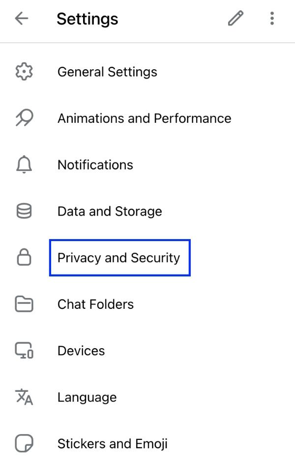295x464 pixels.
Task: Select the Language label
Action: (x=87, y=397)
